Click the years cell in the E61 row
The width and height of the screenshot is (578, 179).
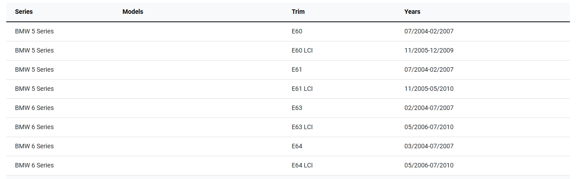pos(429,70)
